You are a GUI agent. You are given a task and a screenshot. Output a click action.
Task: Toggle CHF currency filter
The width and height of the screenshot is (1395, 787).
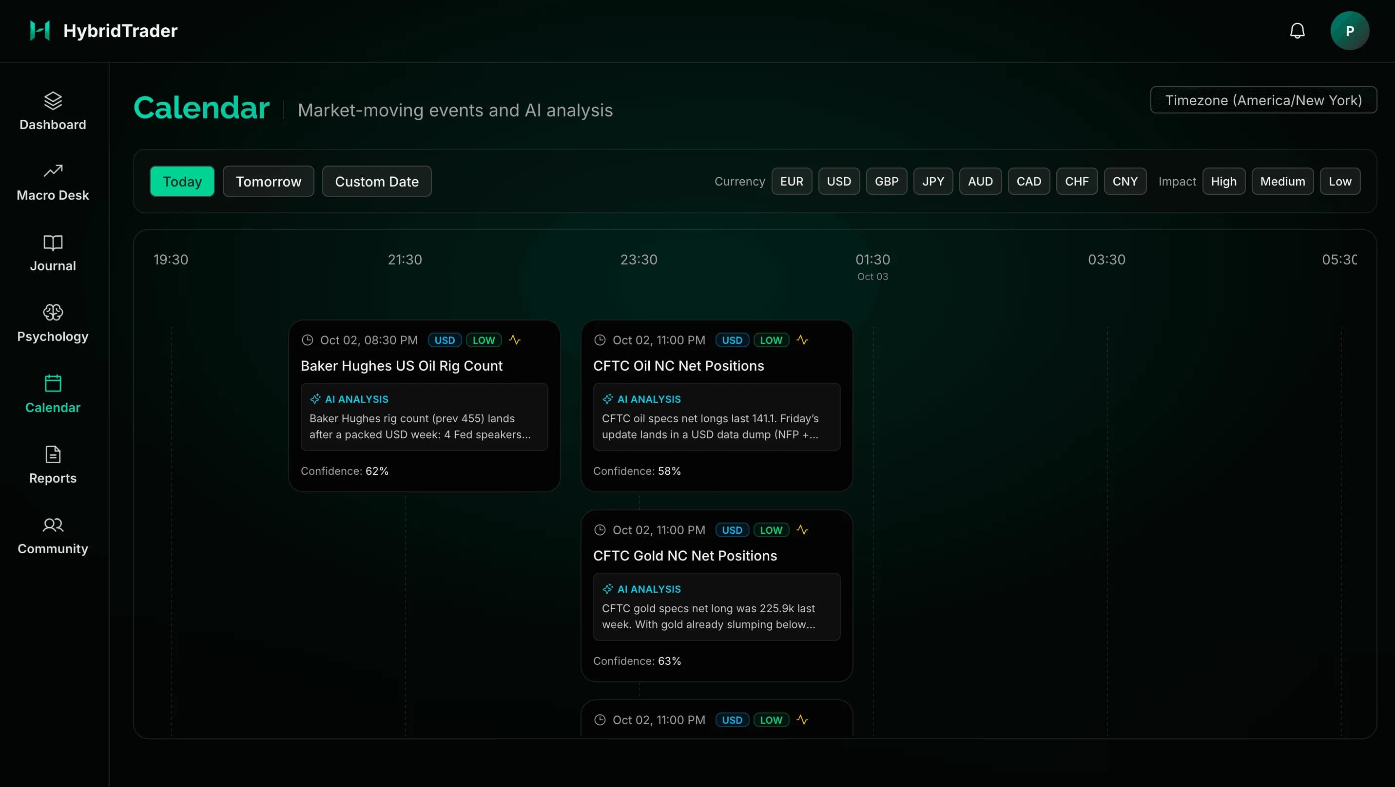pos(1077,181)
